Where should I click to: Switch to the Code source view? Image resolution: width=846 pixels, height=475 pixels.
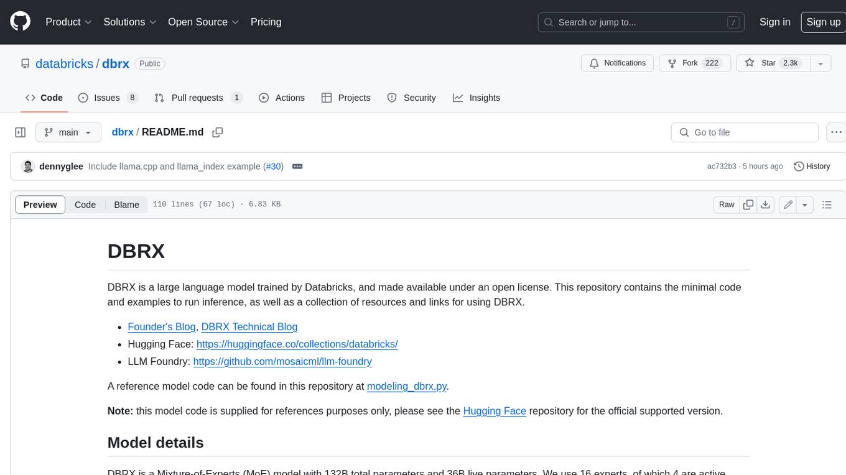click(85, 205)
